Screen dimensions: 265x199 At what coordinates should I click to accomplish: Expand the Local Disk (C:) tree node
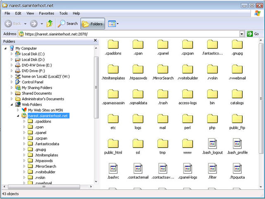coord(12,54)
